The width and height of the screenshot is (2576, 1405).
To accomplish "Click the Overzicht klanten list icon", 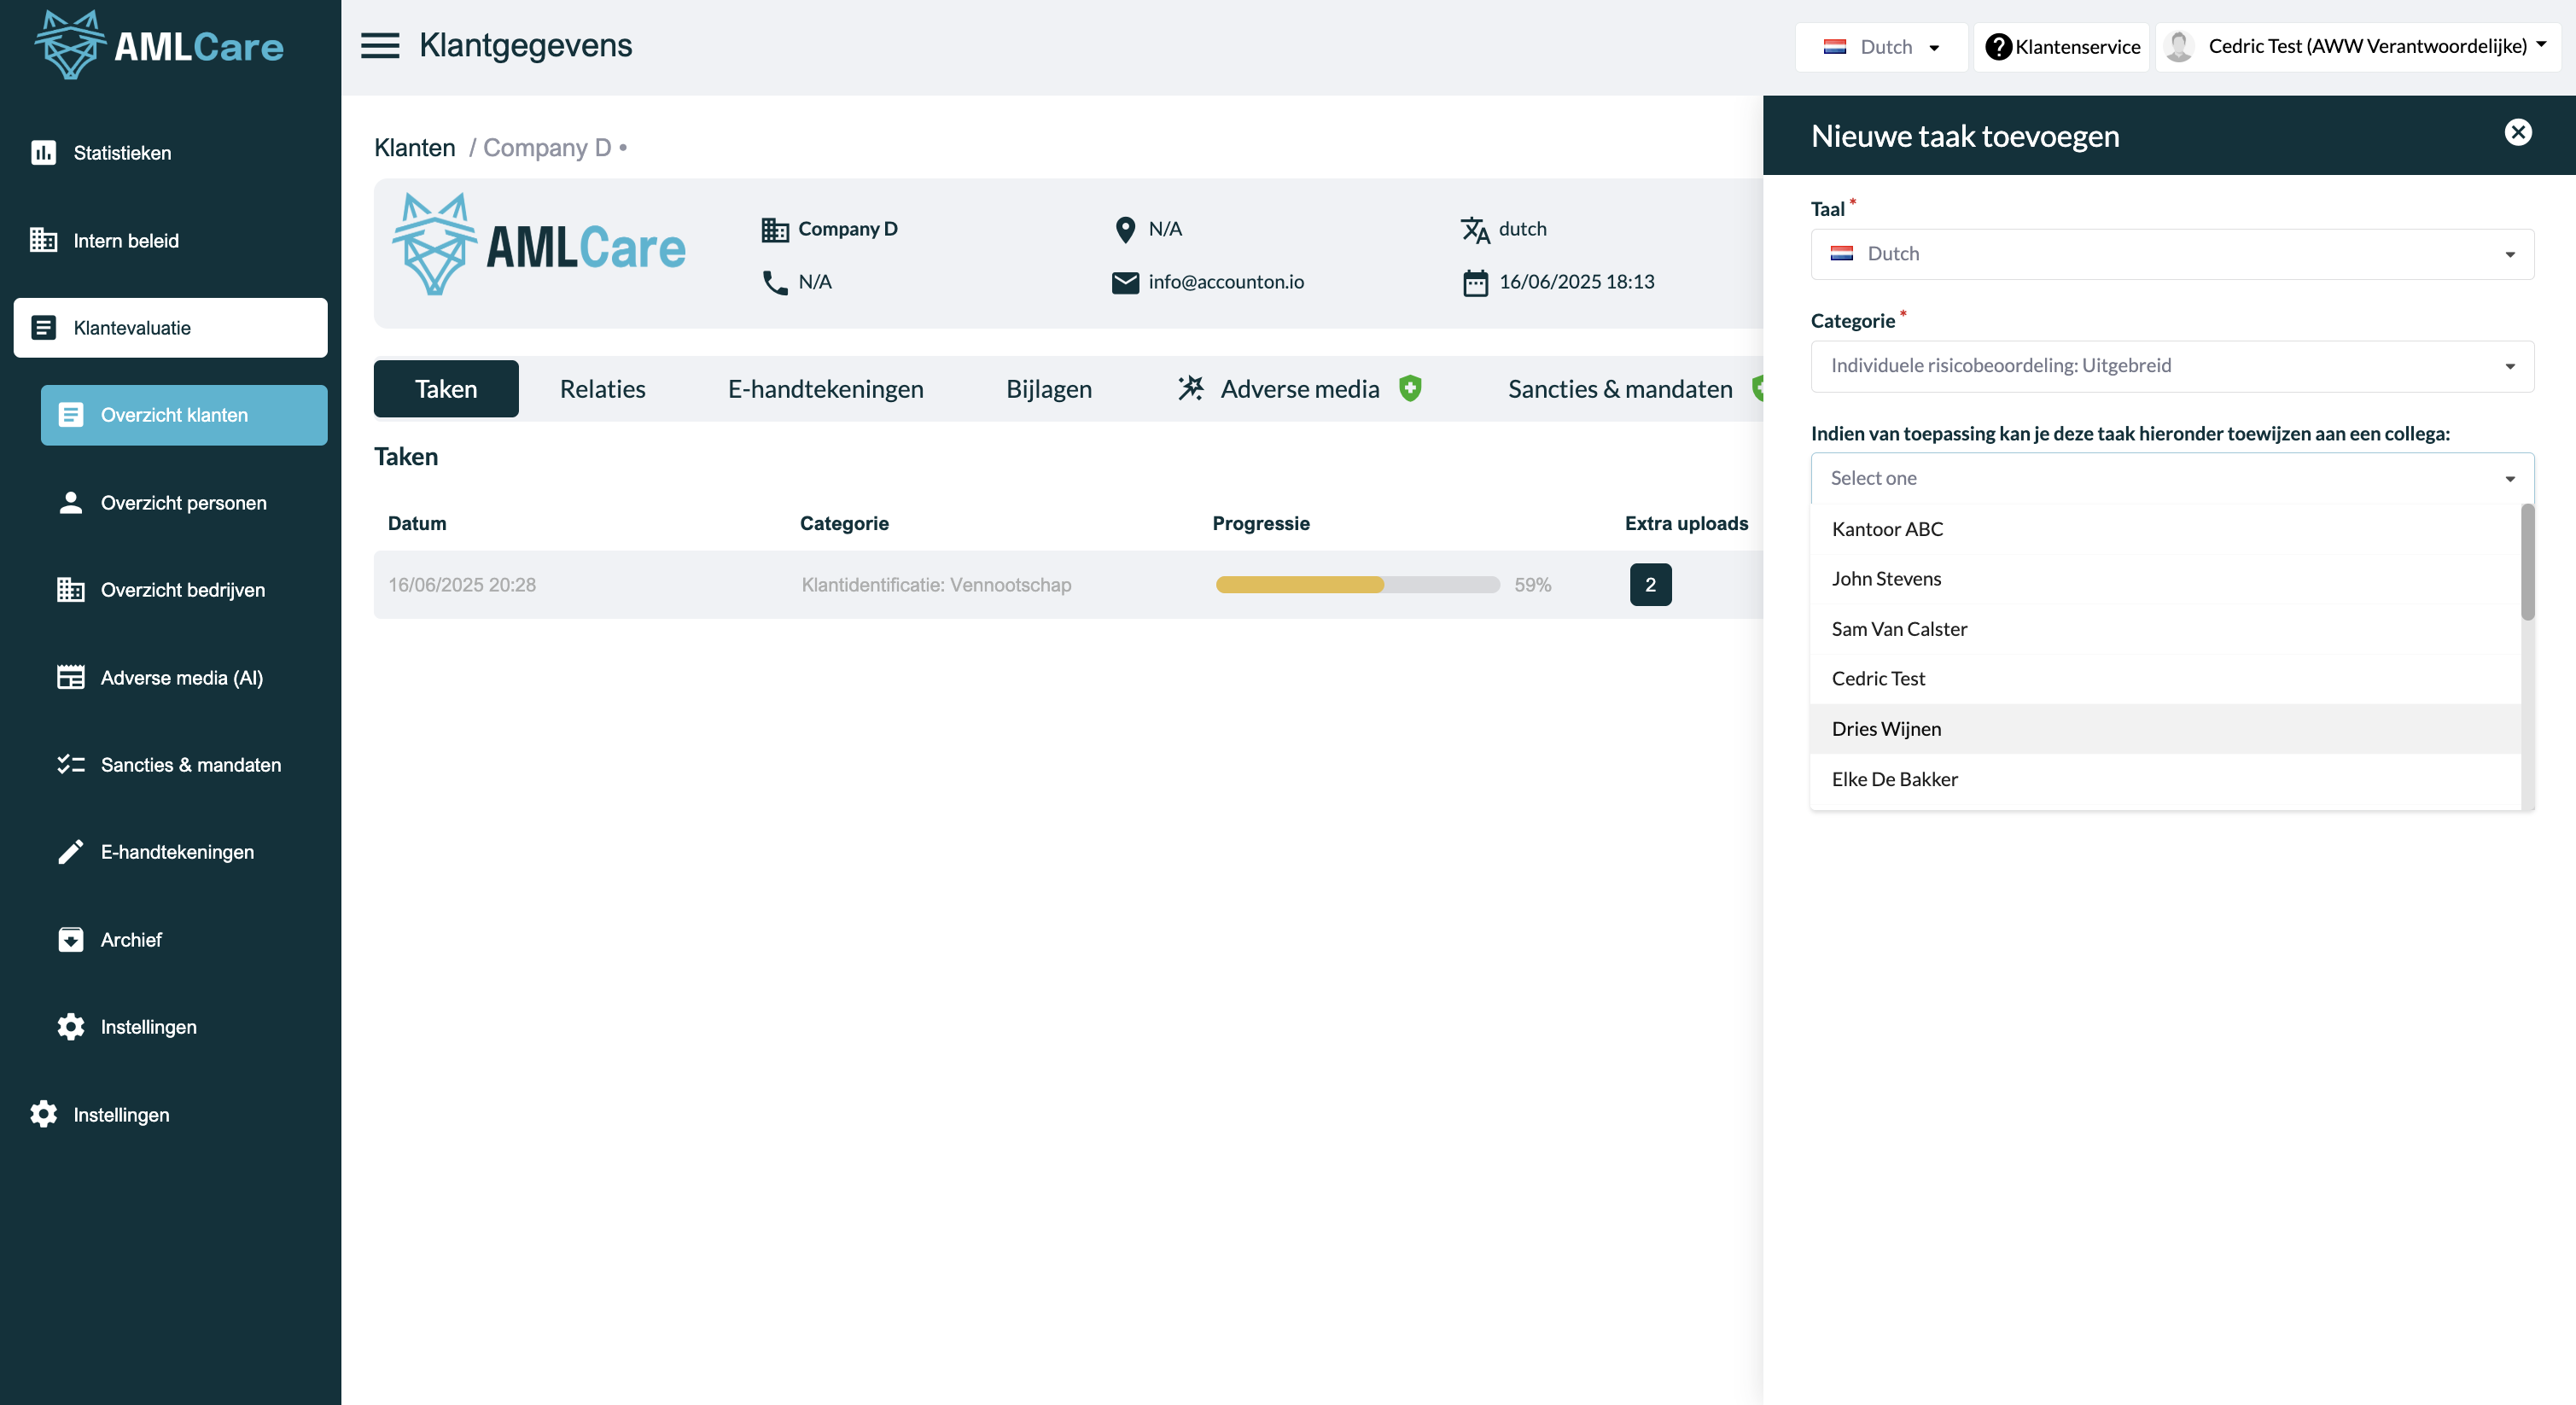I will coord(70,414).
